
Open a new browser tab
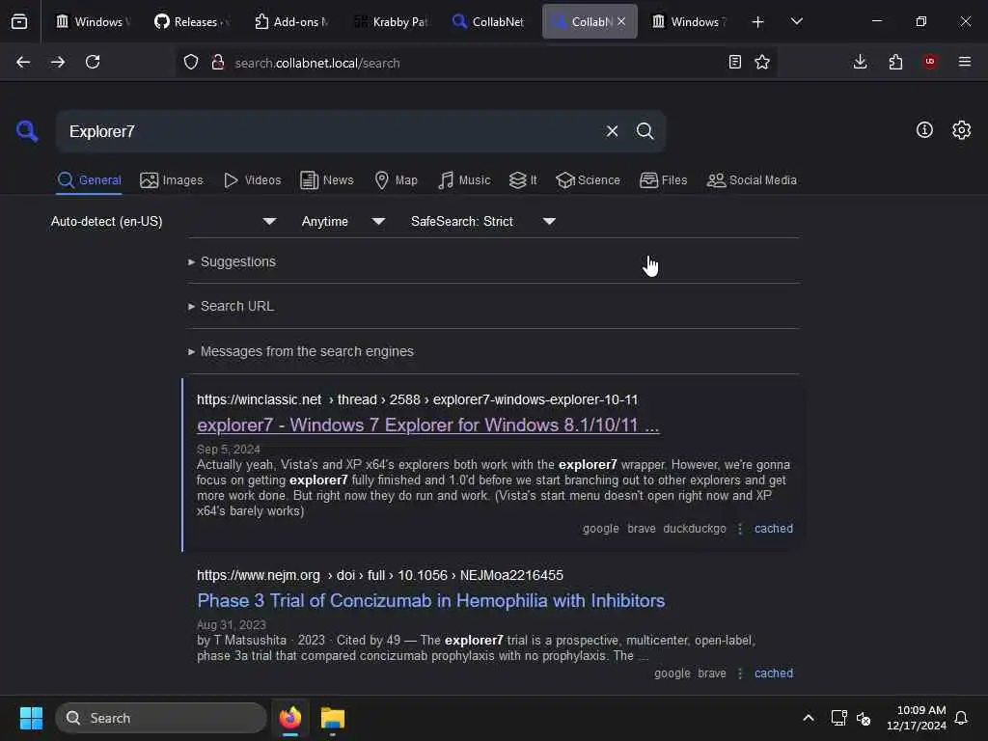pos(758,22)
